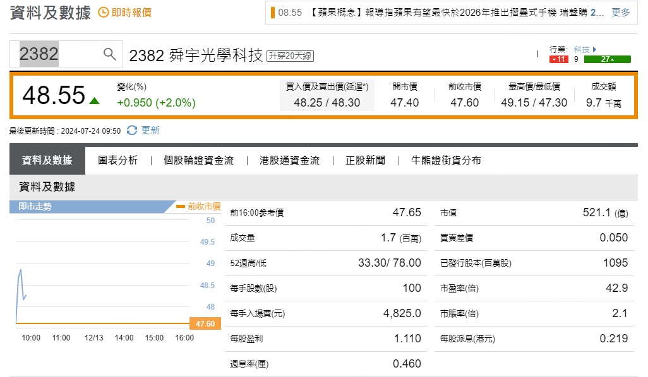This screenshot has width=648, height=377.
Task: Click the change value +0.950 (+2.0%)
Action: click(x=156, y=103)
